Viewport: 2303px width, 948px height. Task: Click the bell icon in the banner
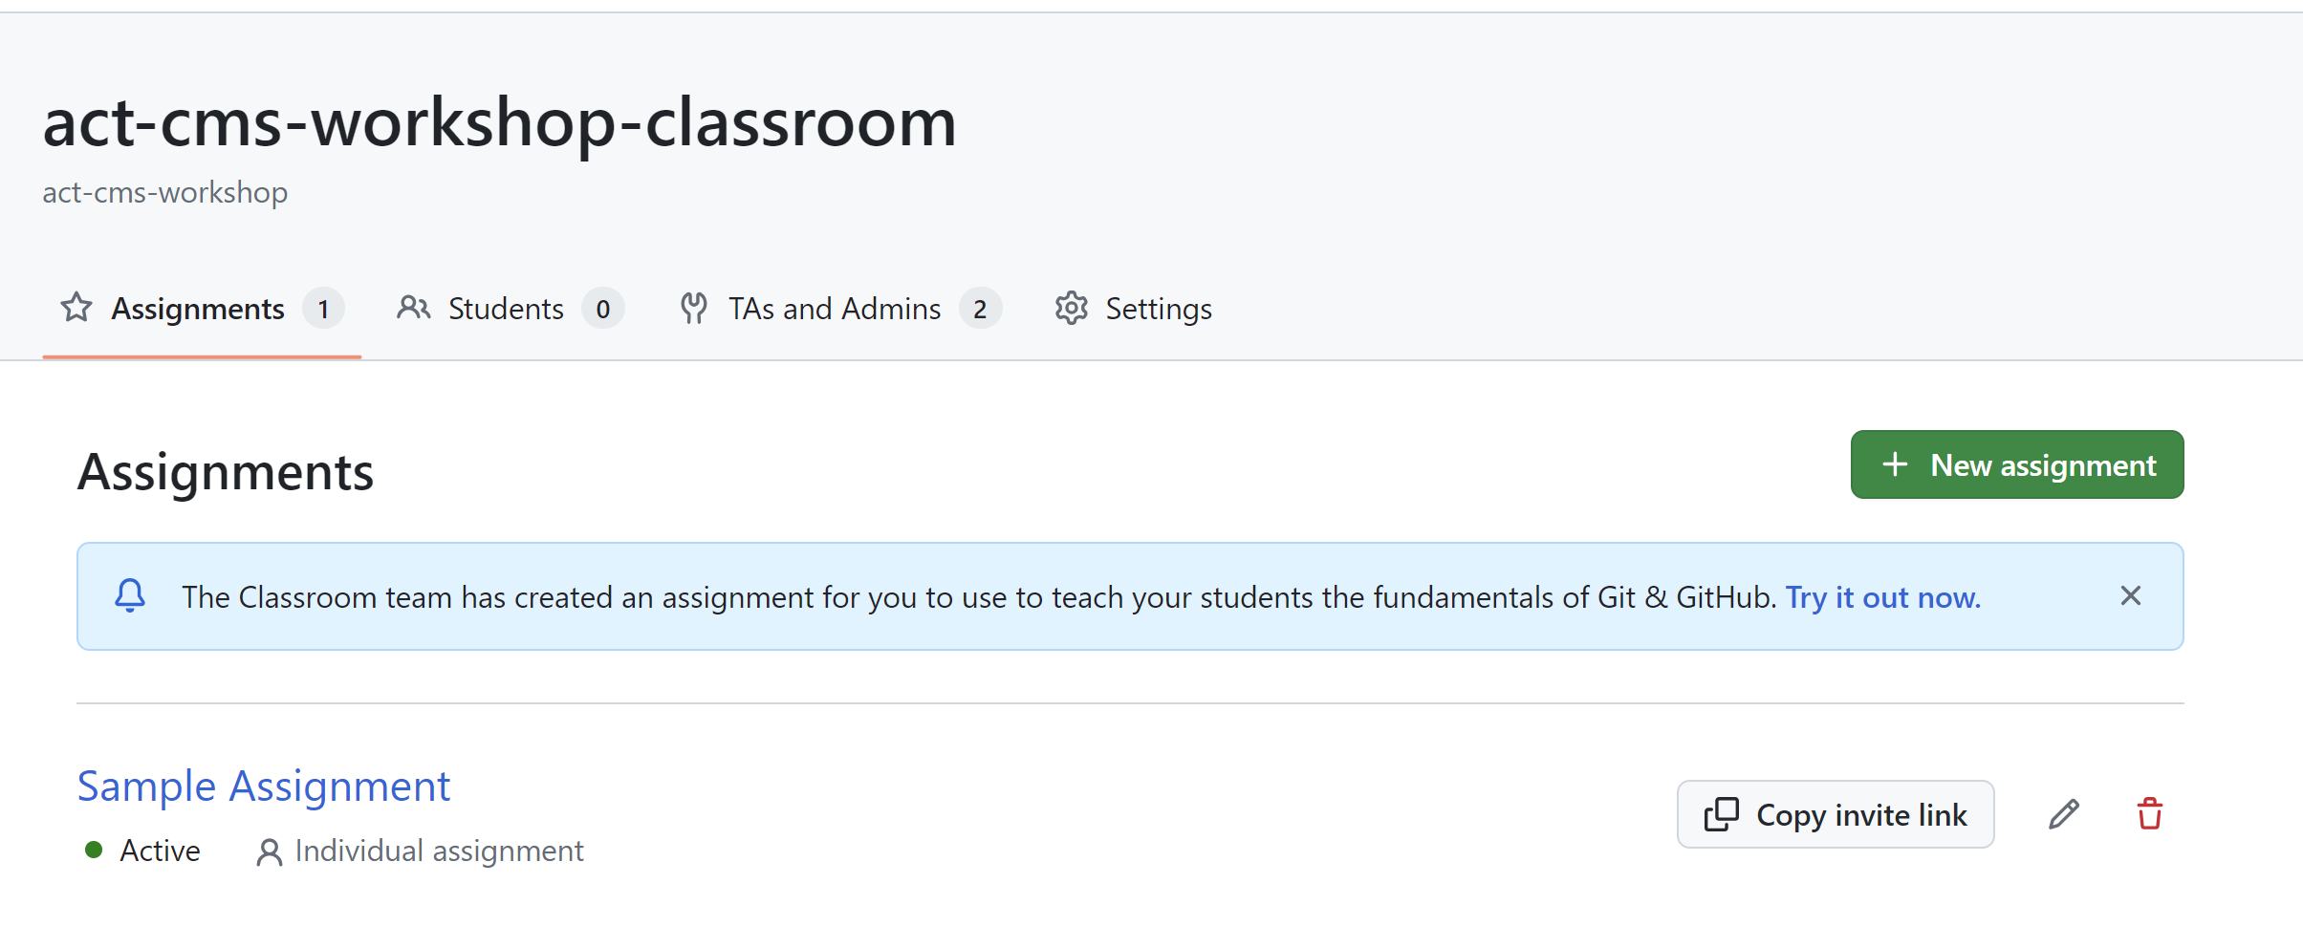pos(130,595)
